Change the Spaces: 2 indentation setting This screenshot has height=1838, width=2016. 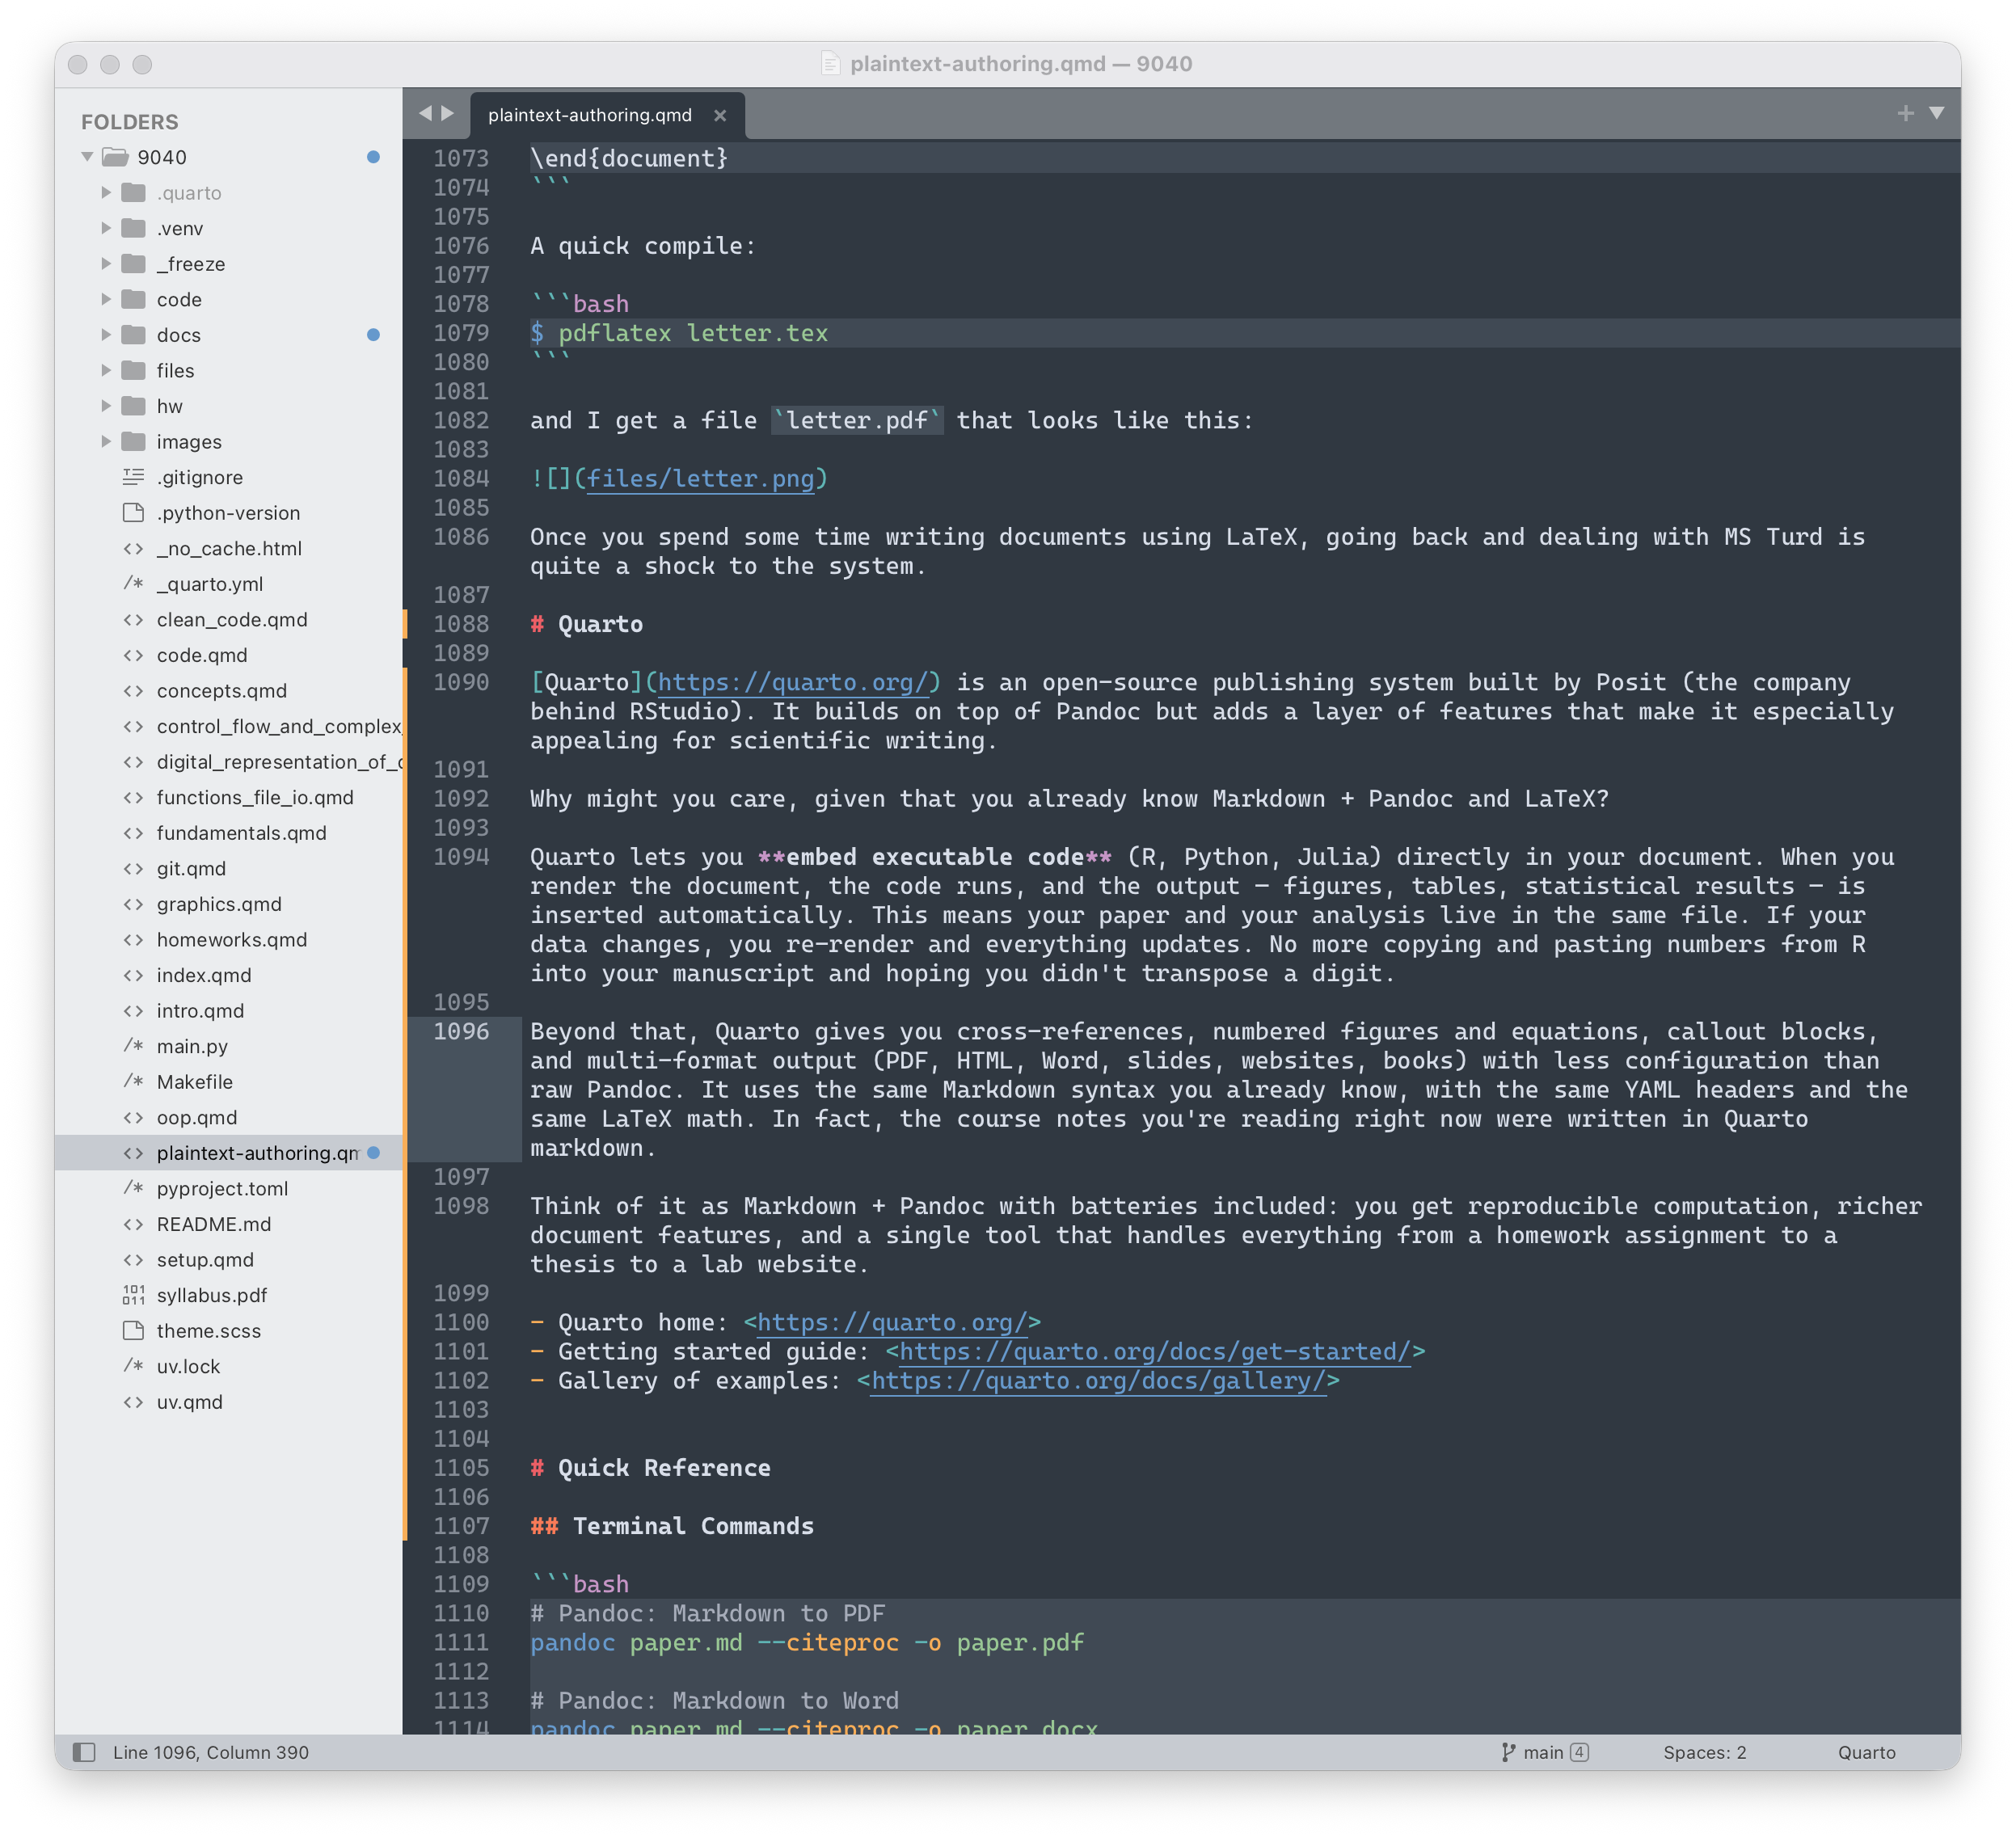[x=1704, y=1752]
